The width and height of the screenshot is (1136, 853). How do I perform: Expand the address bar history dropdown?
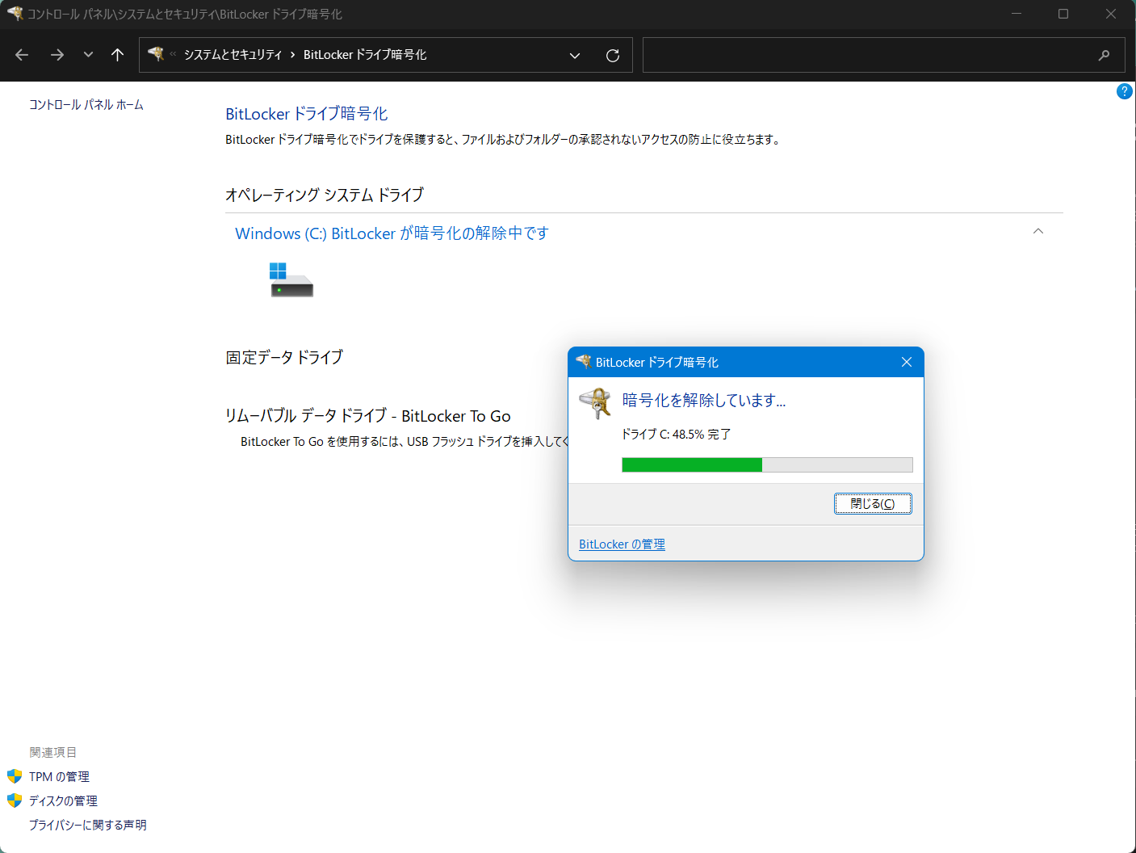pyautogui.click(x=575, y=56)
